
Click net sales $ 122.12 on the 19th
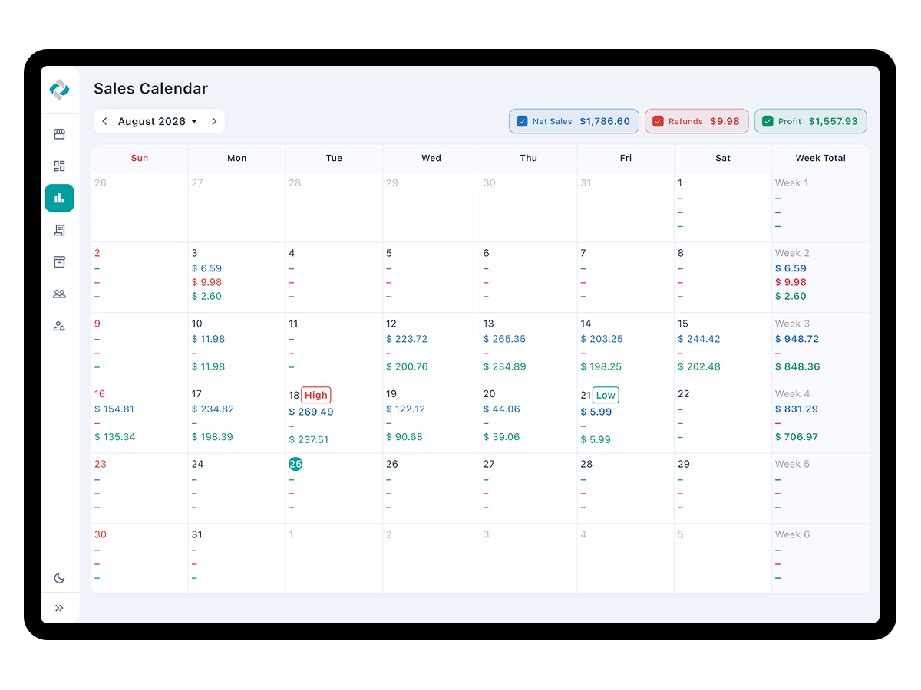pos(405,409)
